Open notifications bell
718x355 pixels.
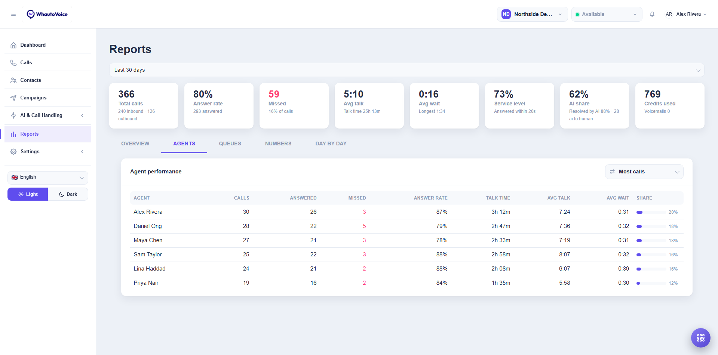pos(652,14)
